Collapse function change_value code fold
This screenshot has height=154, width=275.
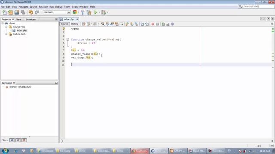pos(68,39)
